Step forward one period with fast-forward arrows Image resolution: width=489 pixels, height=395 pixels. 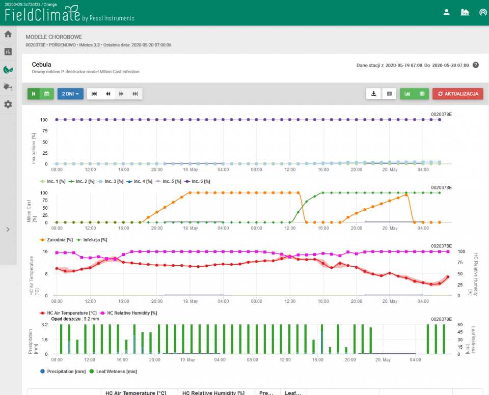(x=121, y=94)
